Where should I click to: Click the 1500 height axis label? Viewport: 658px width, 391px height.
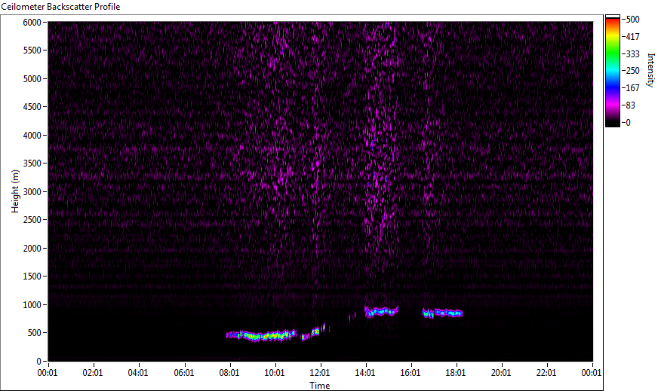pos(32,276)
